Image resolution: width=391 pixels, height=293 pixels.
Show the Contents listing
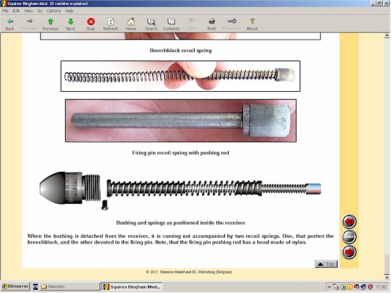(x=171, y=24)
